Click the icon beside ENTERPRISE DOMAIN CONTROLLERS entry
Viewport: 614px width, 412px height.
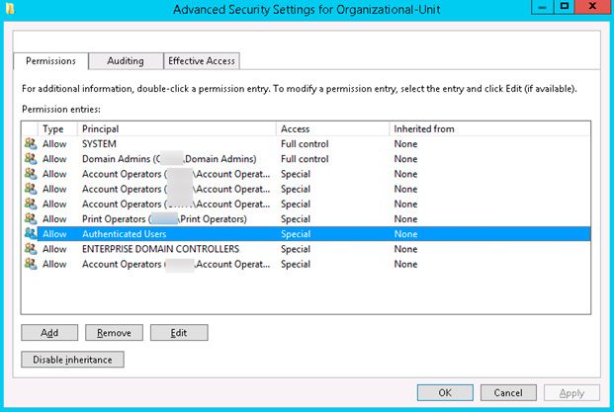coord(30,249)
